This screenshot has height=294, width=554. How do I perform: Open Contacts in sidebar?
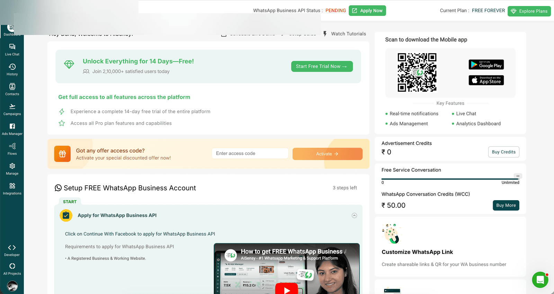click(12, 89)
